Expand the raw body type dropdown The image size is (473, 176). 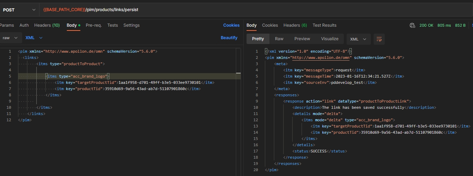pos(10,38)
